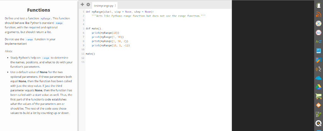
Task: Click the docstring on line 2
Action: 149,16
